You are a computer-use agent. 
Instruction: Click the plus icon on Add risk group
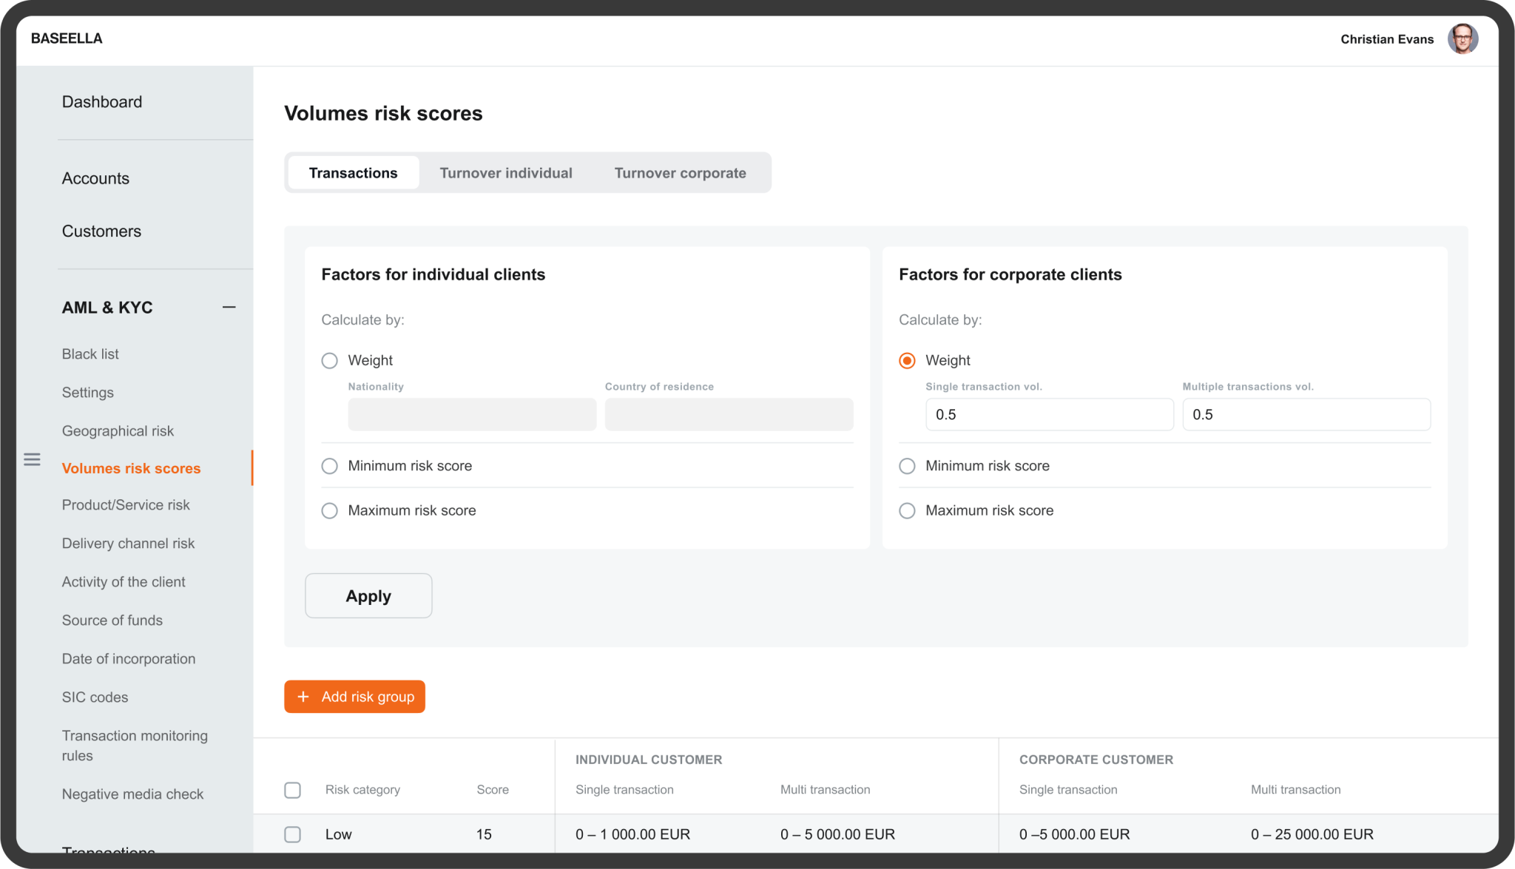[303, 696]
